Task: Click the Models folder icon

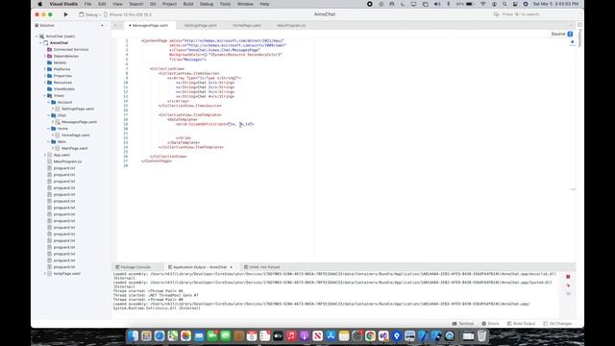Action: coord(49,62)
